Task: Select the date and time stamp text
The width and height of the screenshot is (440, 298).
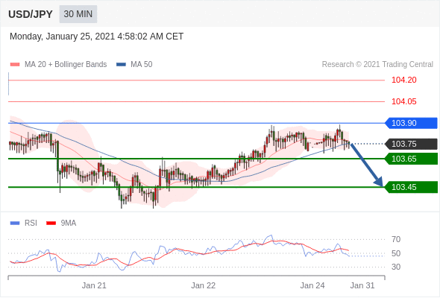Action: 96,37
